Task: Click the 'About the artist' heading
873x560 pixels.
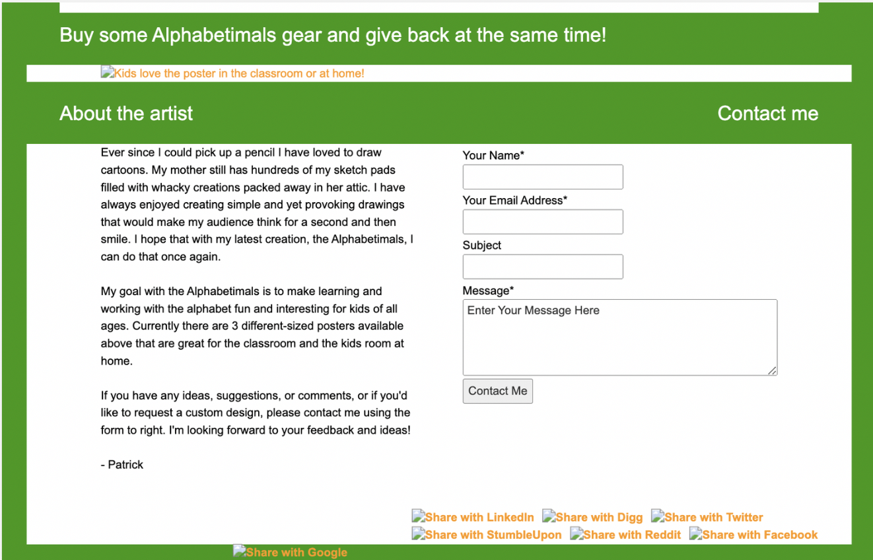Action: click(x=126, y=114)
